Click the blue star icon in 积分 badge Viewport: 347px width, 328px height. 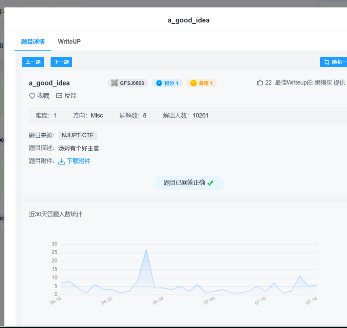click(159, 83)
